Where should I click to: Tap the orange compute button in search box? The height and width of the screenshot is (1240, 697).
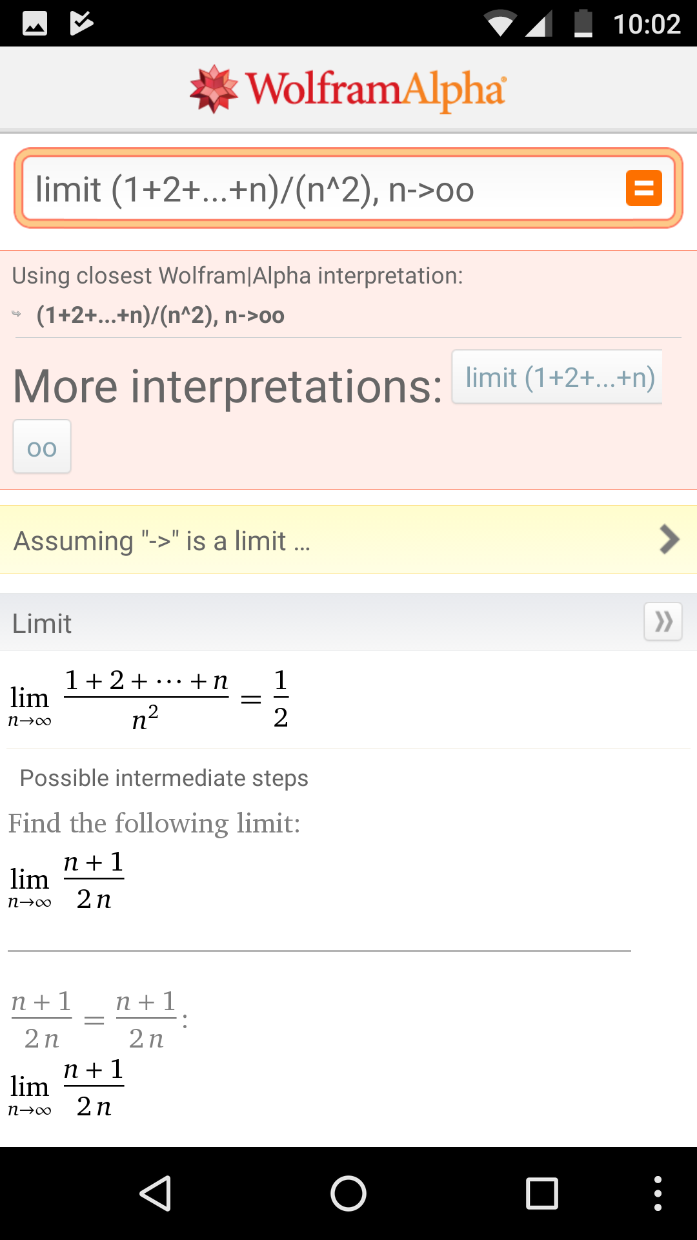pos(643,188)
